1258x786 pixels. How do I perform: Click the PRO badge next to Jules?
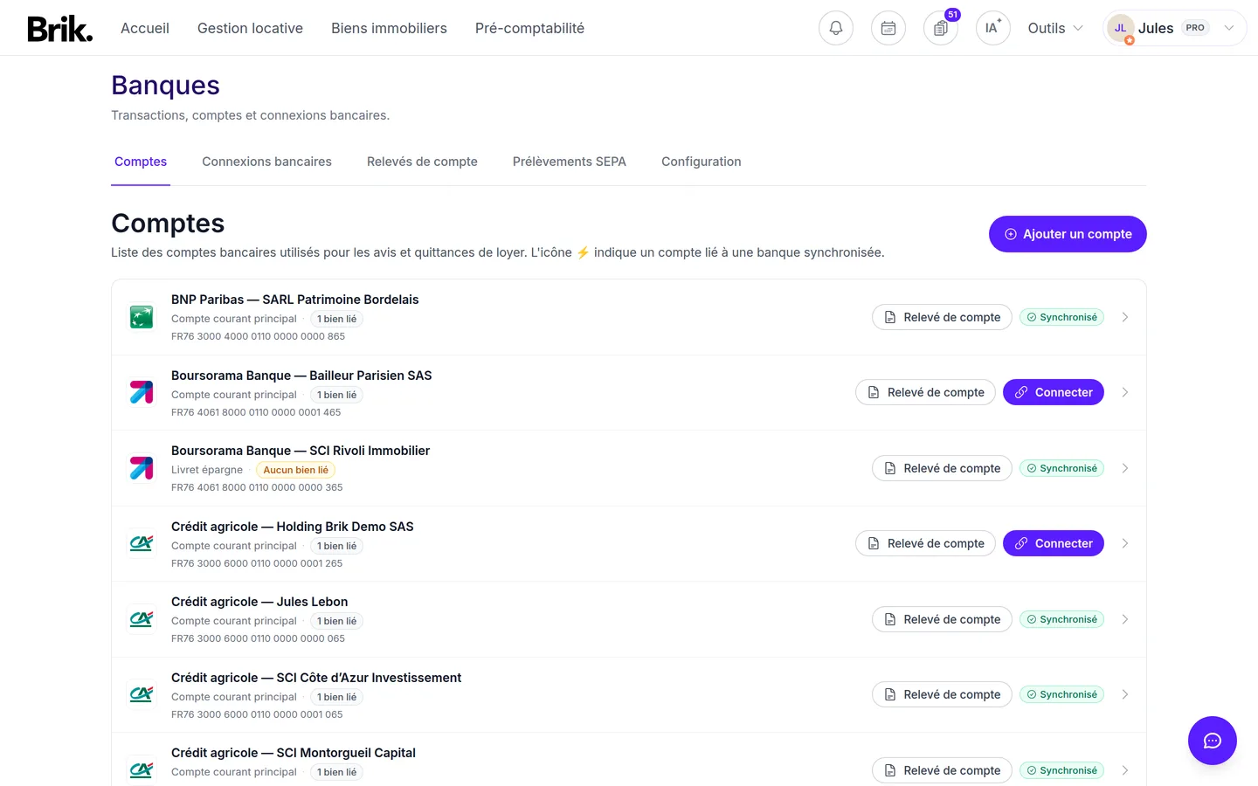[x=1195, y=28]
